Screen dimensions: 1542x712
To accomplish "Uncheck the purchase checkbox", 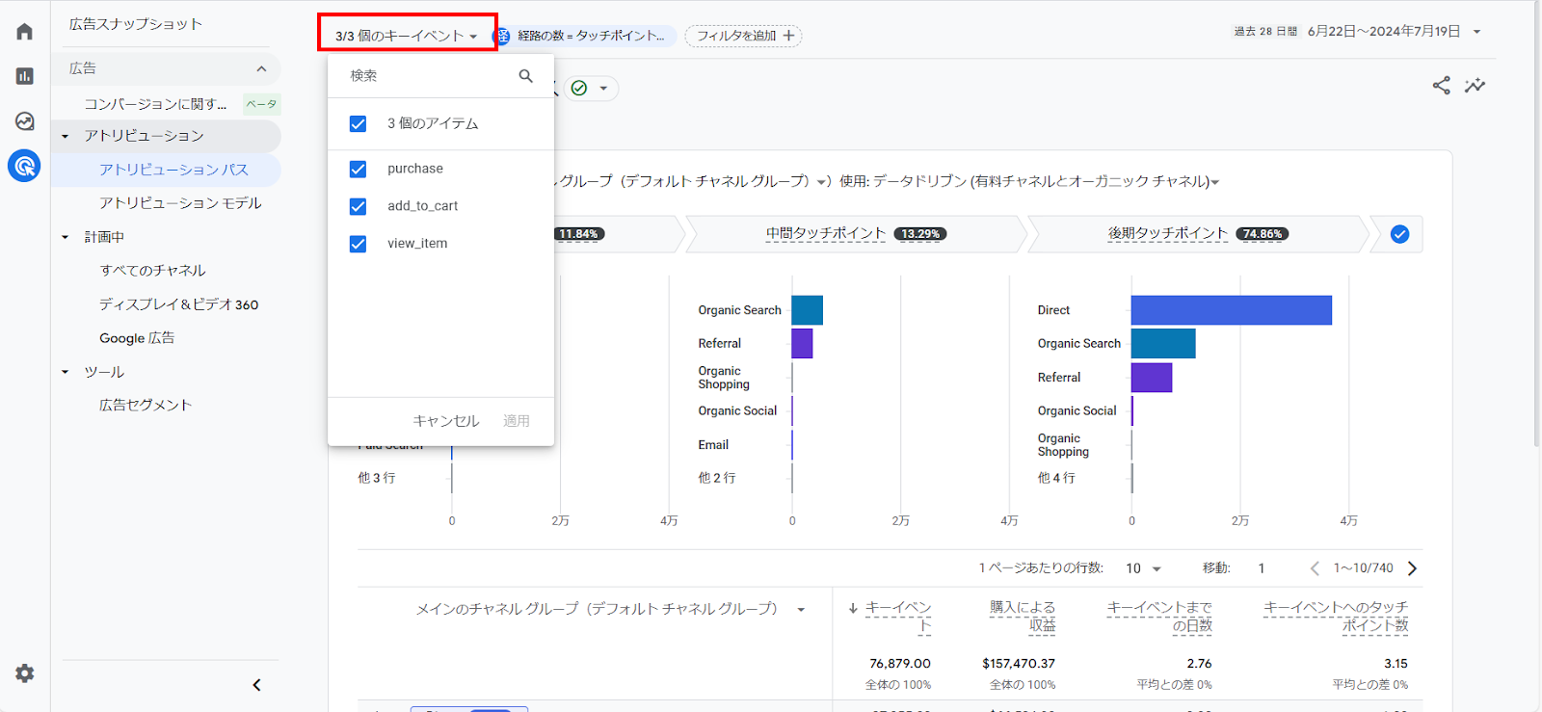I will click(358, 170).
